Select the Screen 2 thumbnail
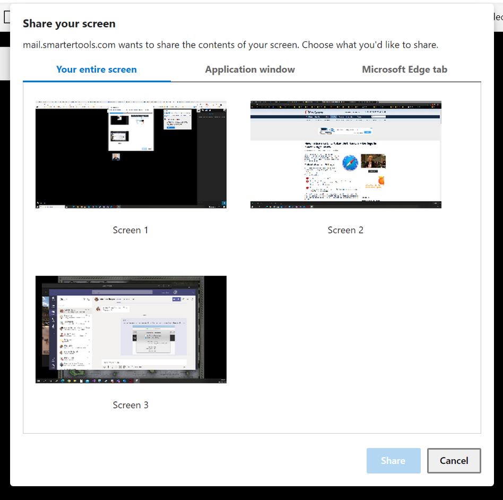The width and height of the screenshot is (503, 500). (345, 154)
